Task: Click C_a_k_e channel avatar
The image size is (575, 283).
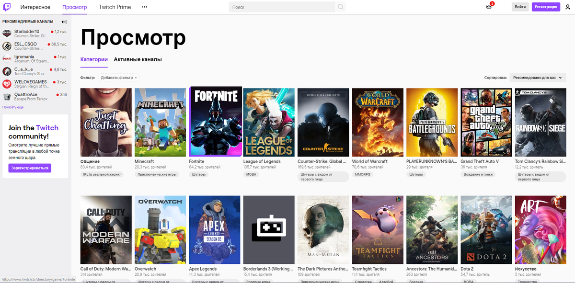Action: pos(7,71)
